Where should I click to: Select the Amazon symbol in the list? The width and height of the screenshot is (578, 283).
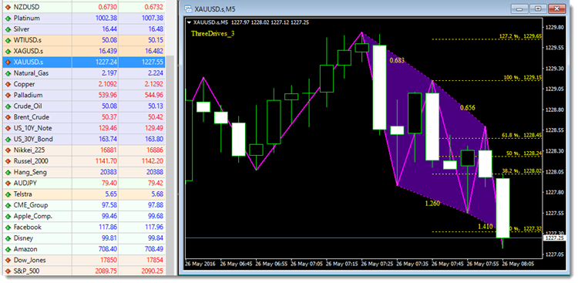point(84,249)
